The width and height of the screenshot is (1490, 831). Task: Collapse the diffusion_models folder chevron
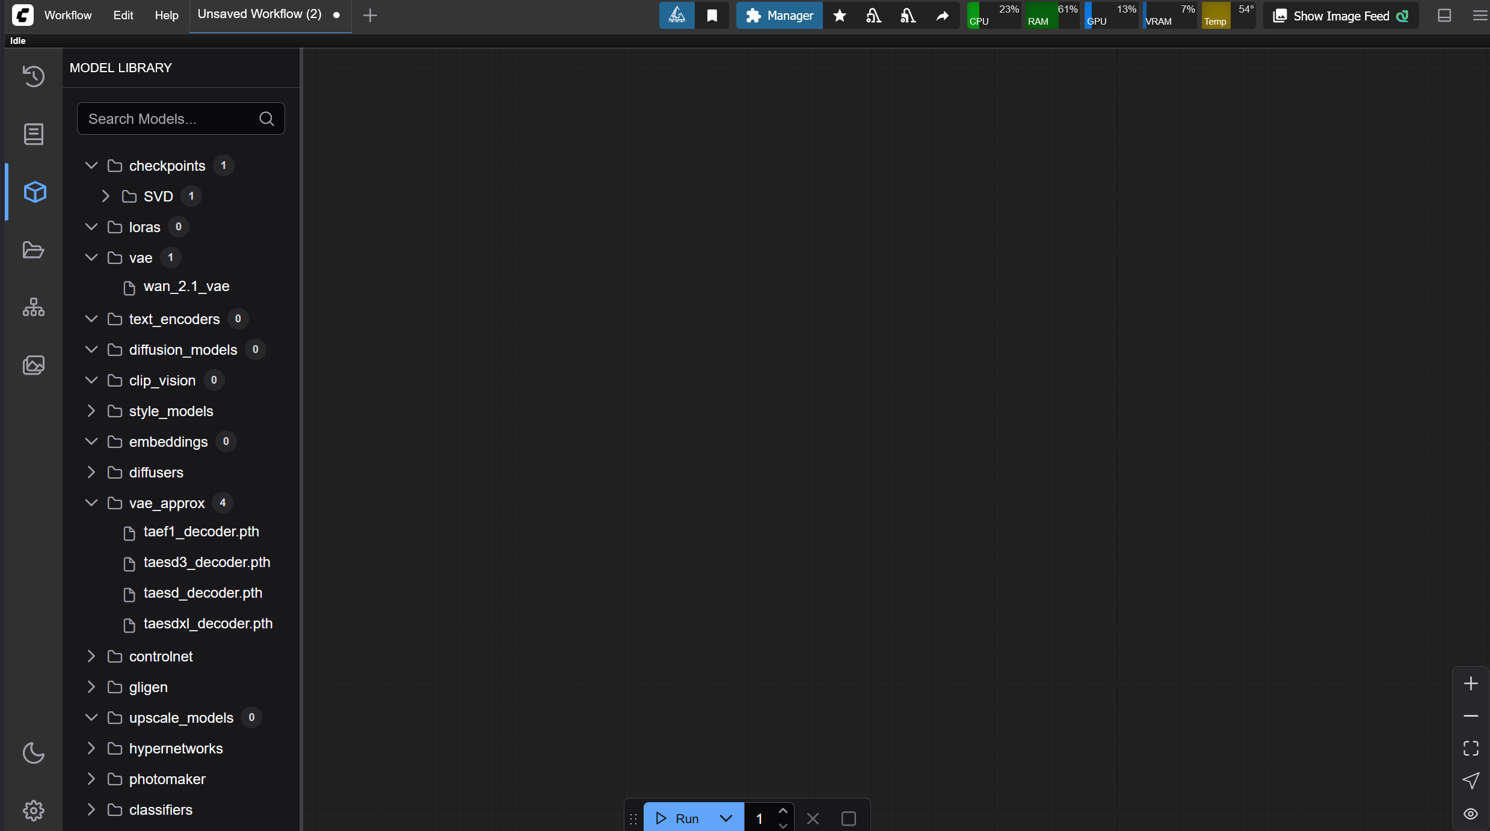coord(91,349)
